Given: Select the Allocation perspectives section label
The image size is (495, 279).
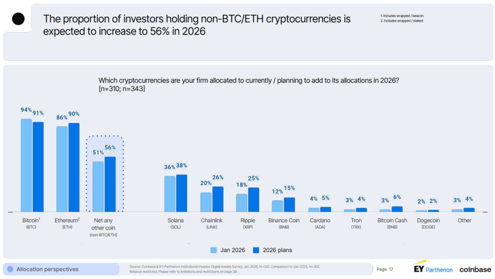Looking at the screenshot, I should coord(47,269).
